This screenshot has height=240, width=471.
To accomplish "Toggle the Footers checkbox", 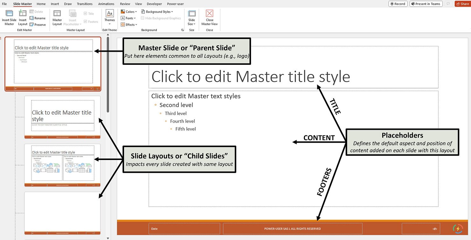I will (85, 22).
